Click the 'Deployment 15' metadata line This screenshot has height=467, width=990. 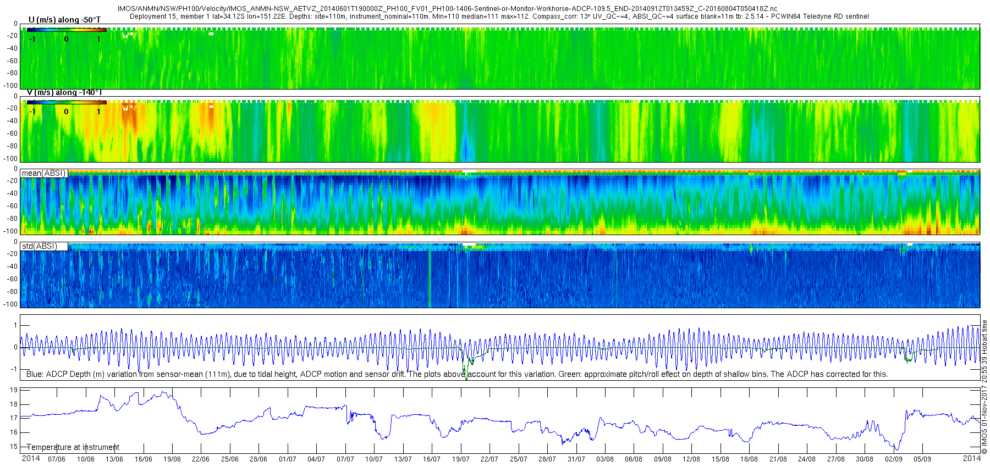(499, 16)
